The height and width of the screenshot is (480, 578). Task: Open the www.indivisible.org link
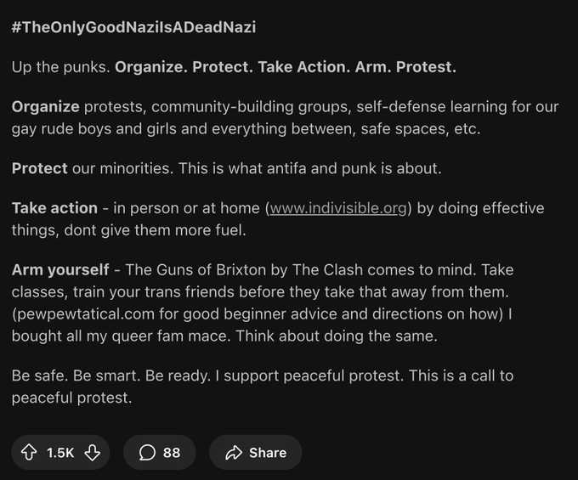pos(338,208)
